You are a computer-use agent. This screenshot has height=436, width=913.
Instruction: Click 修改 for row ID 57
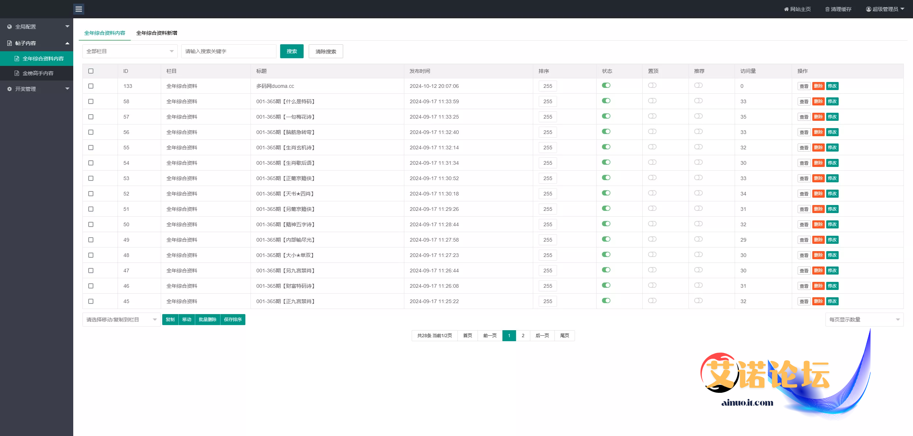pyautogui.click(x=832, y=117)
